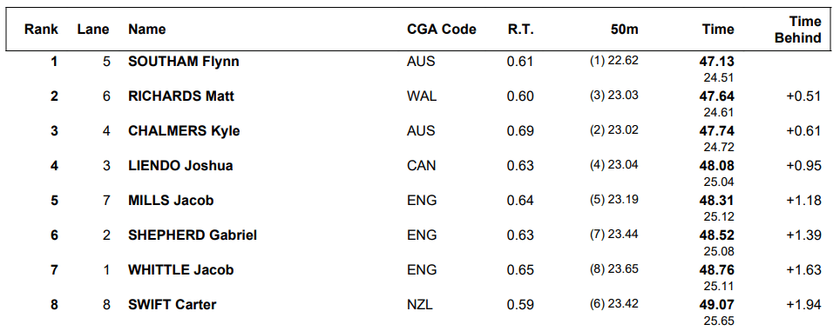The width and height of the screenshot is (840, 331).
Task: Select the R.T. column header
Action: (521, 30)
